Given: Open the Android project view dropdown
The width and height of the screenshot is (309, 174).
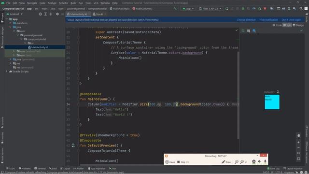Looking at the screenshot, I should [14, 14].
